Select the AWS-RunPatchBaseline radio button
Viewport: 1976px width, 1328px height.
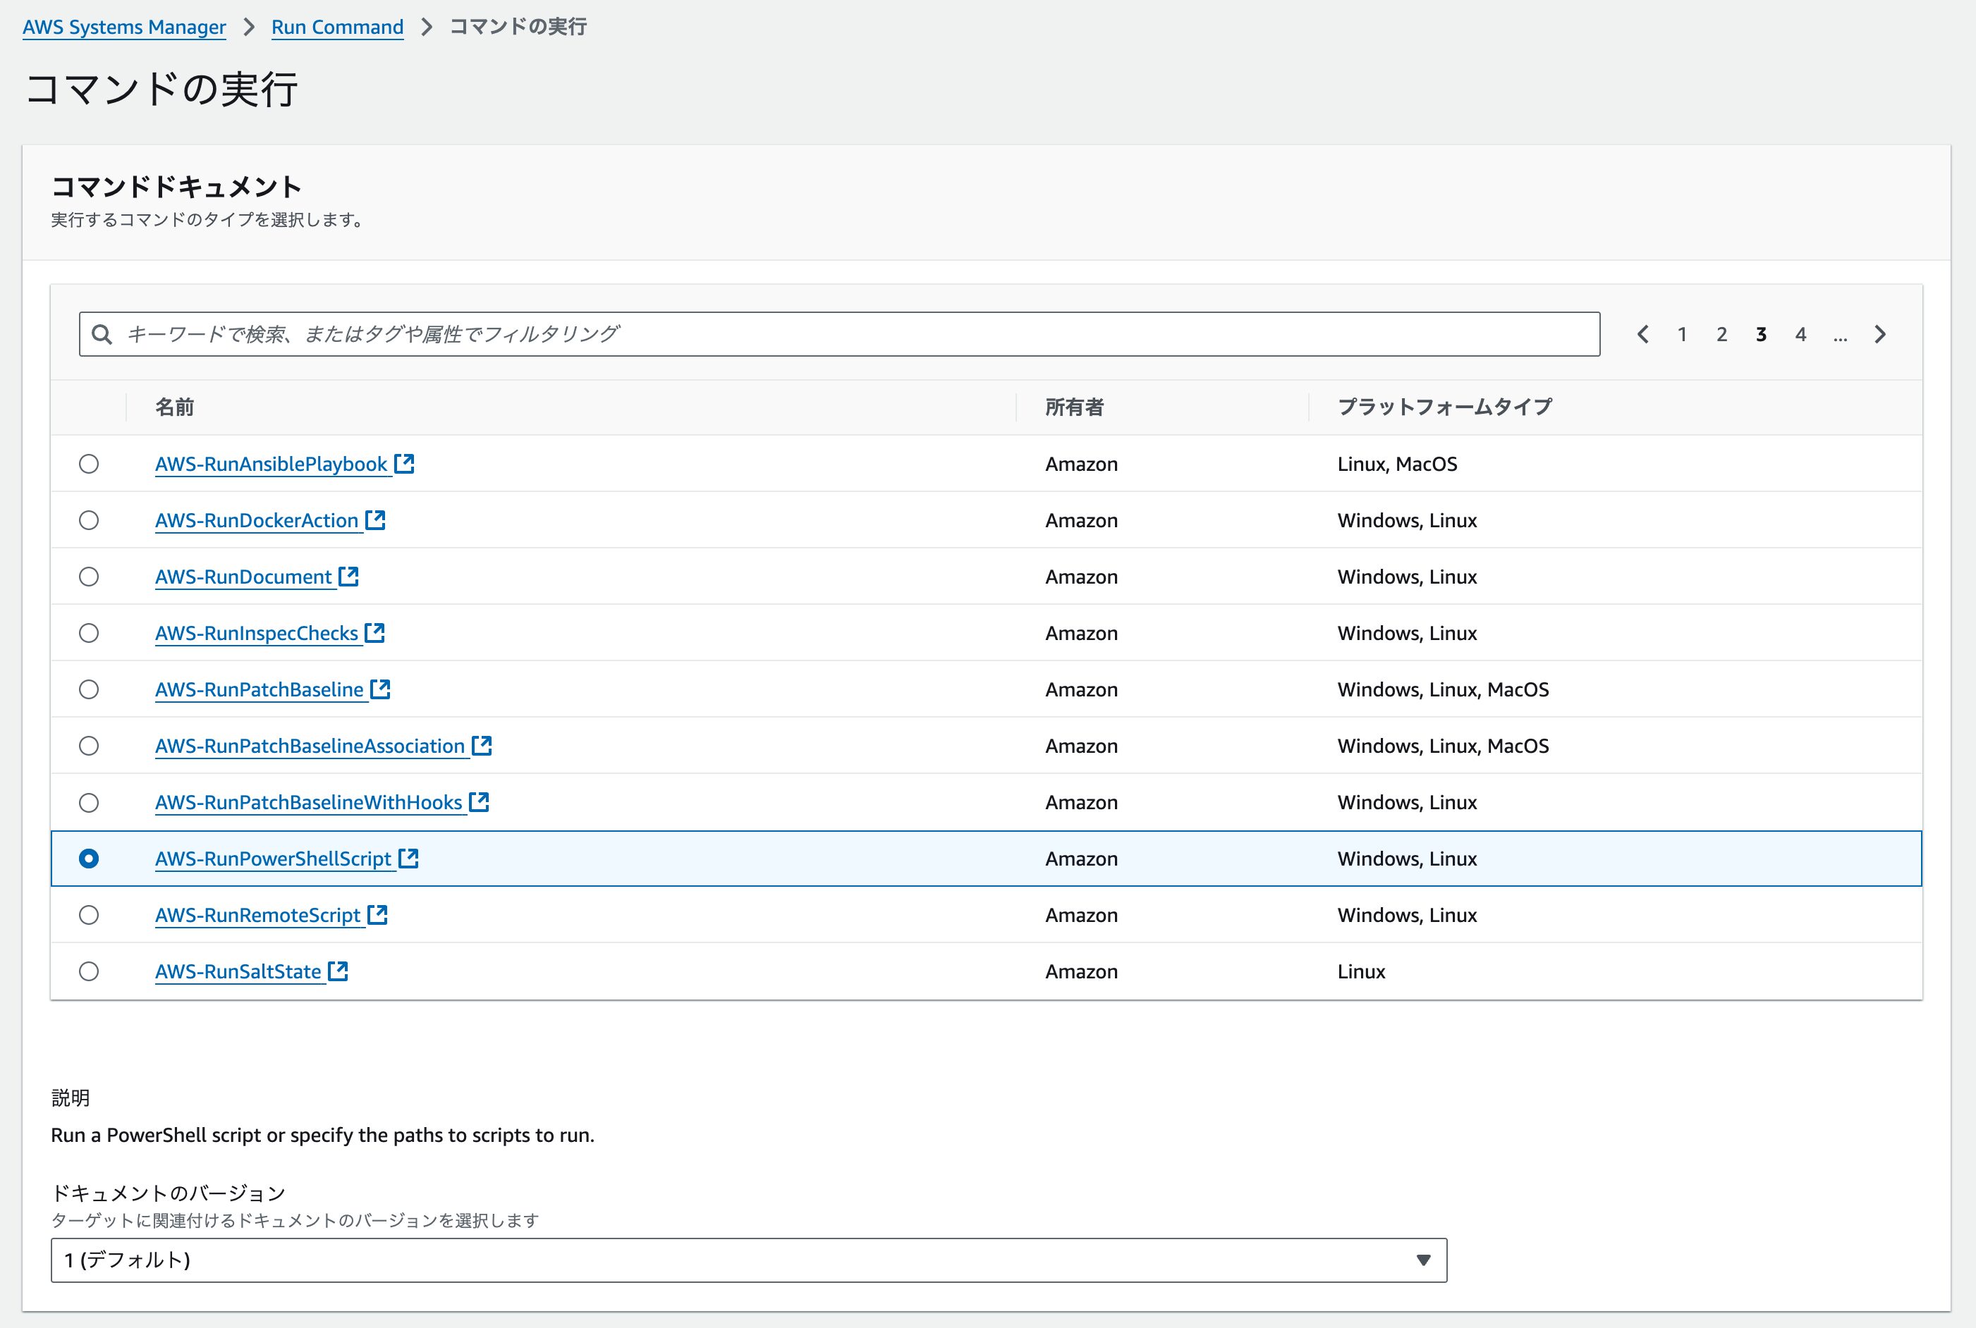pyautogui.click(x=89, y=689)
